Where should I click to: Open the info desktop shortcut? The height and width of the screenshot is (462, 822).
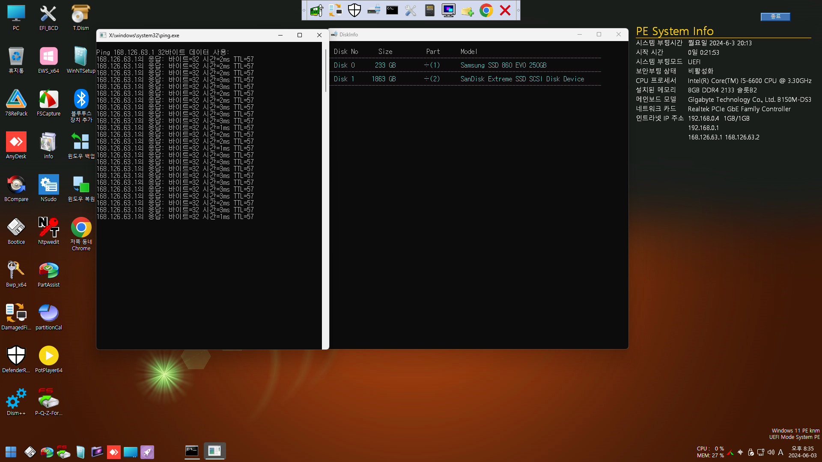[48, 146]
